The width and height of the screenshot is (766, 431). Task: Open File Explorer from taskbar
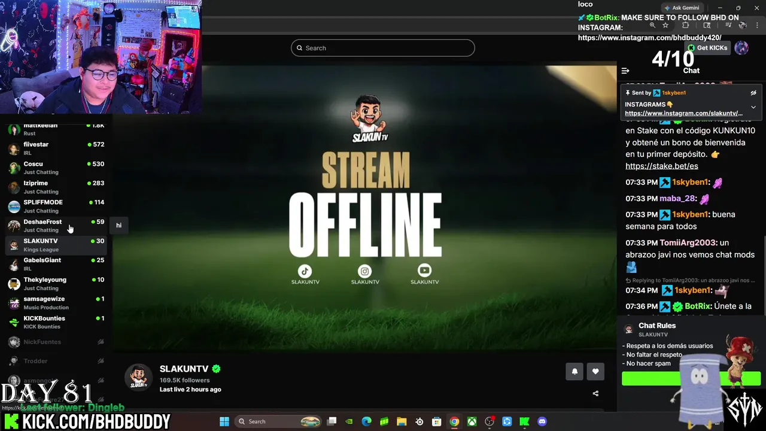point(402,421)
